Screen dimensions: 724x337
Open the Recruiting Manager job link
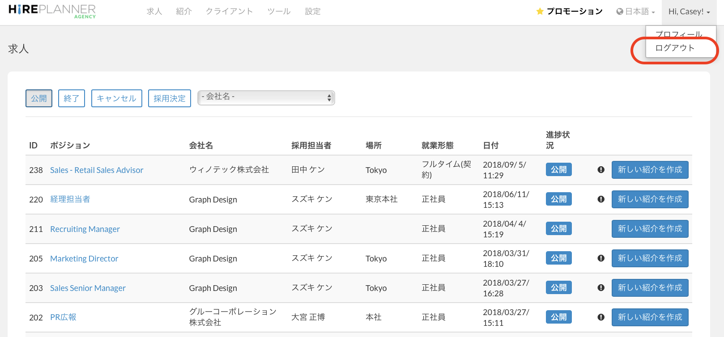85,229
